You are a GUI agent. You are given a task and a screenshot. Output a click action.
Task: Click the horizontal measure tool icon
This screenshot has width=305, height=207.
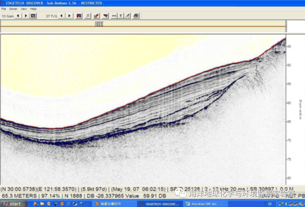coord(114,16)
